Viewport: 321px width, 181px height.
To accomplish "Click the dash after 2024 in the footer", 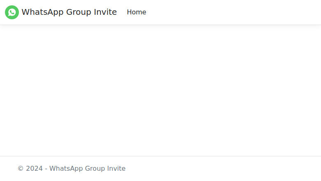I will 46,169.
